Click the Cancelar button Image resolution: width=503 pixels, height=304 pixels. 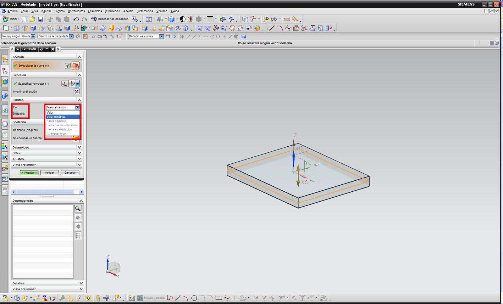point(70,173)
